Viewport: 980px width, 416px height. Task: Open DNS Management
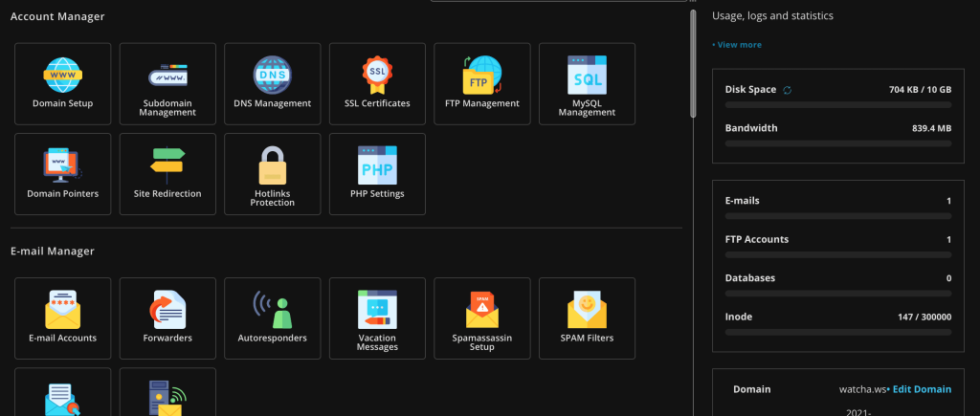coord(273,84)
